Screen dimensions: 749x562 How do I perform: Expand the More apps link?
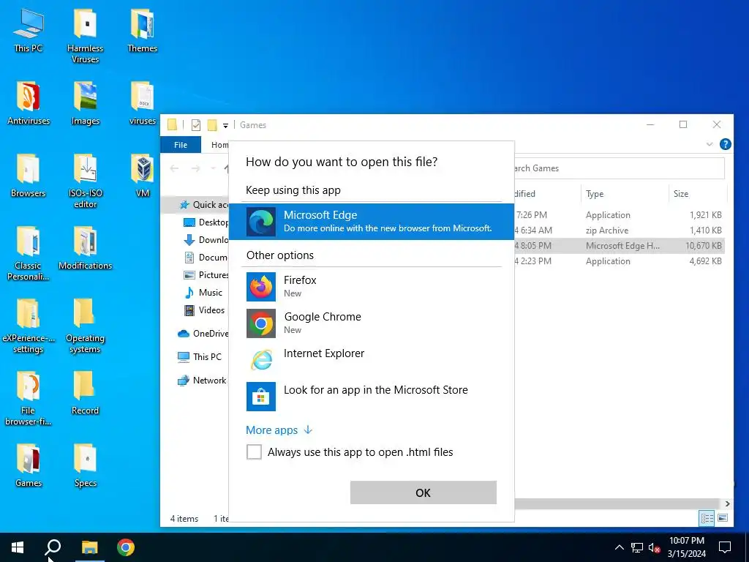click(x=279, y=430)
